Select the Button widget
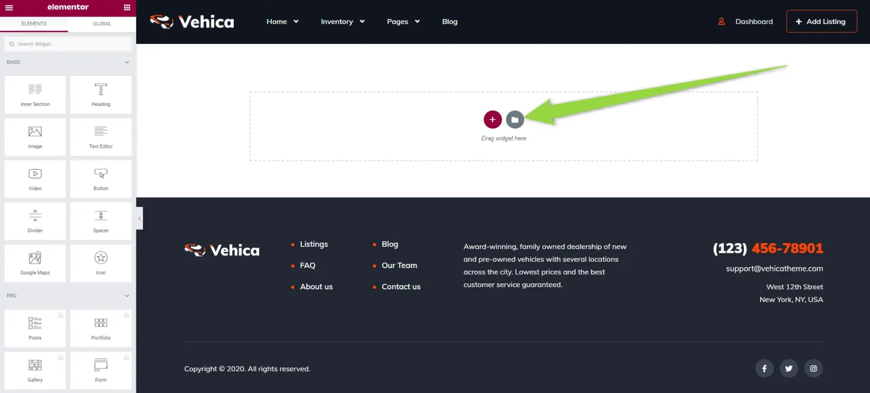 coord(101,179)
